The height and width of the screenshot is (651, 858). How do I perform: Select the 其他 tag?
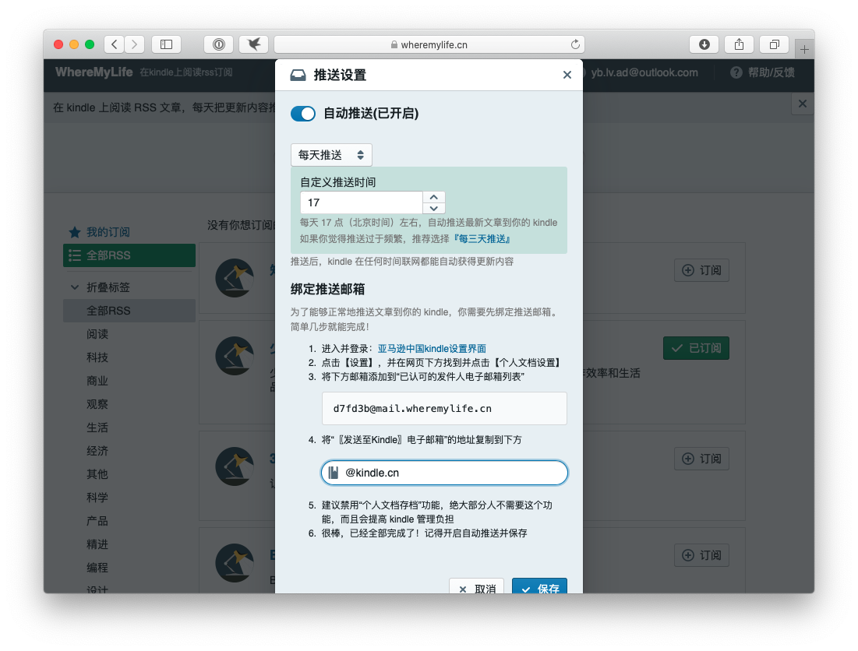(x=97, y=474)
